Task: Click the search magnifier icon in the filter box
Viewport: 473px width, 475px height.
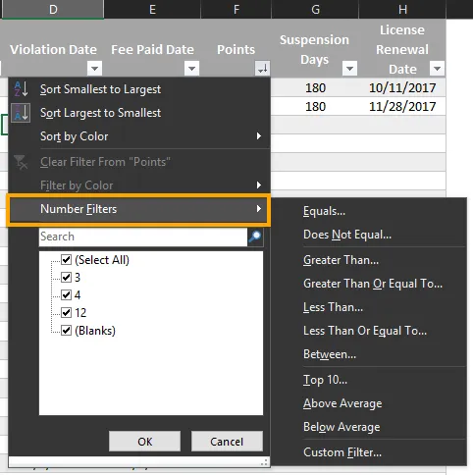Action: coord(255,237)
